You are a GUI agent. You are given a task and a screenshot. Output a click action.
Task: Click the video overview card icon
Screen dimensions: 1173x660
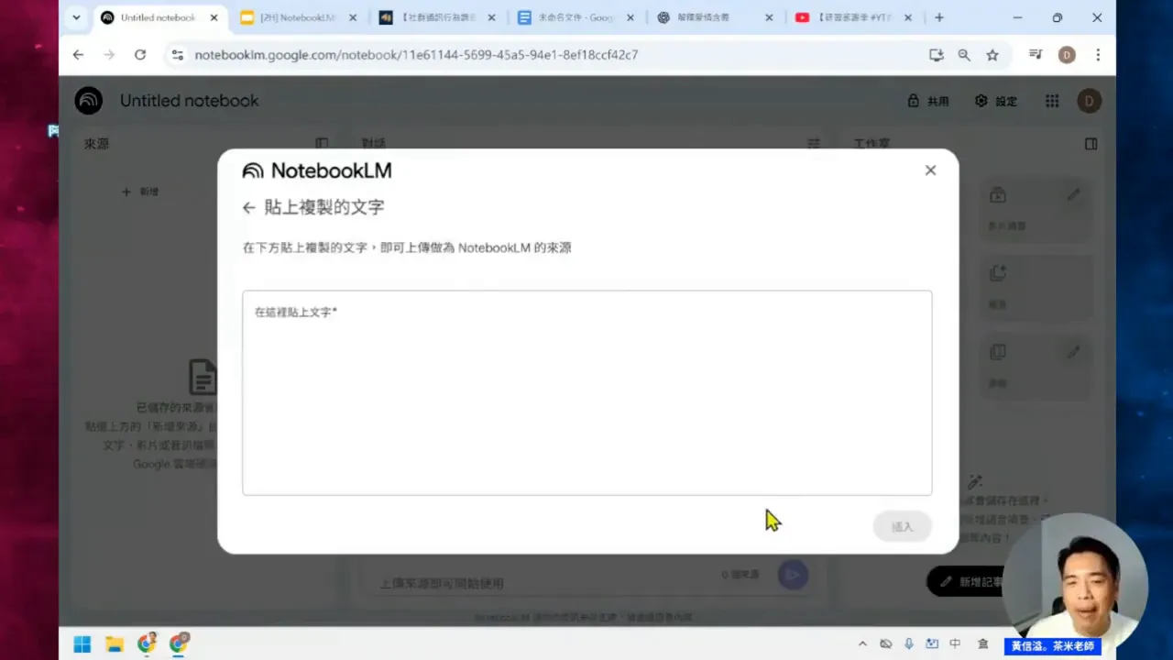point(998,195)
